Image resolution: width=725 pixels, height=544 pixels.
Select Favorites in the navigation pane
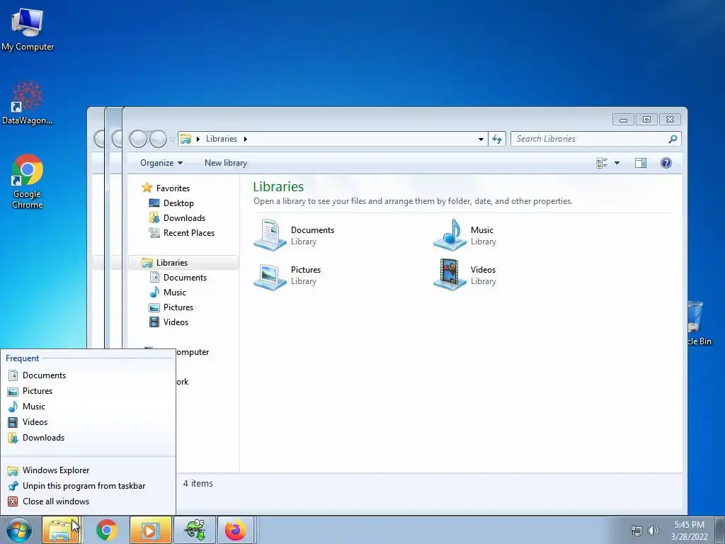(x=166, y=188)
